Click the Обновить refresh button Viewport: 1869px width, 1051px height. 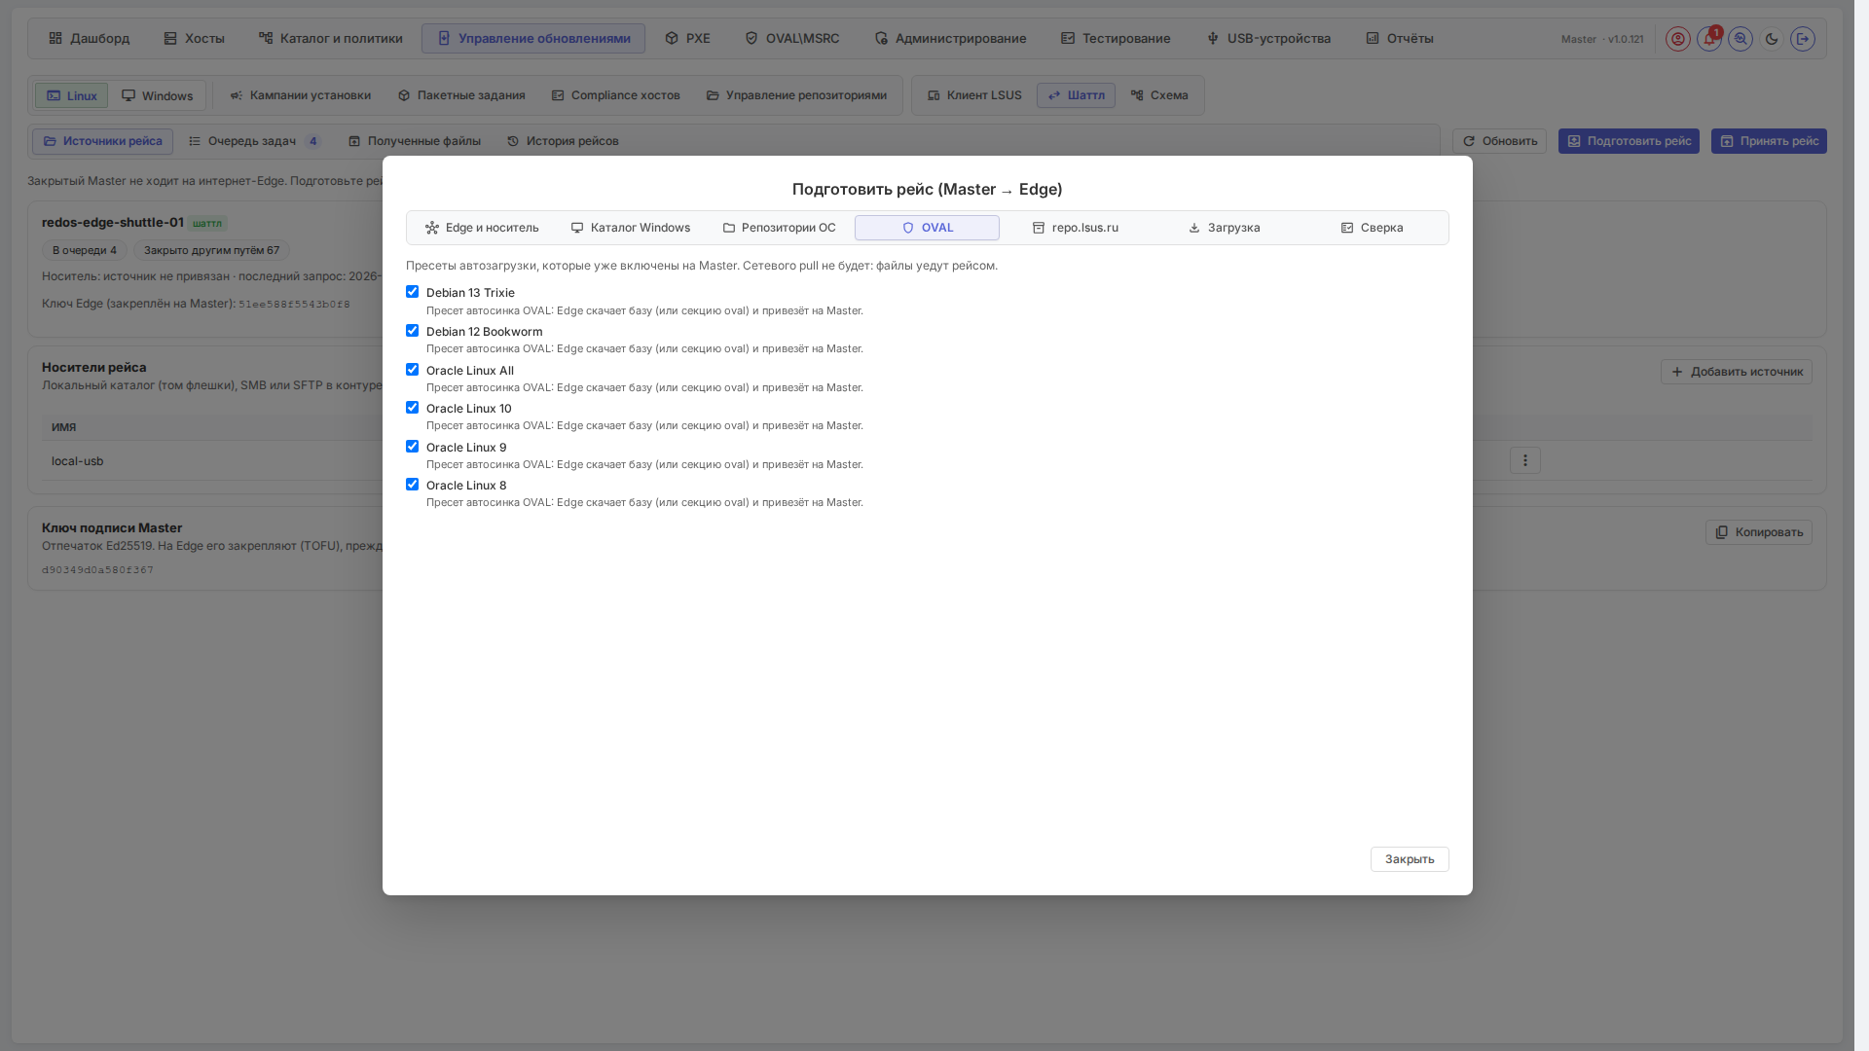pos(1499,141)
